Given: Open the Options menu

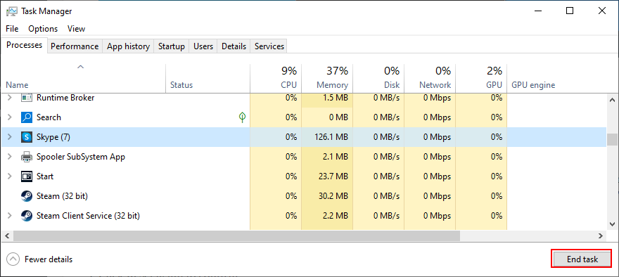Looking at the screenshot, I should [x=43, y=29].
